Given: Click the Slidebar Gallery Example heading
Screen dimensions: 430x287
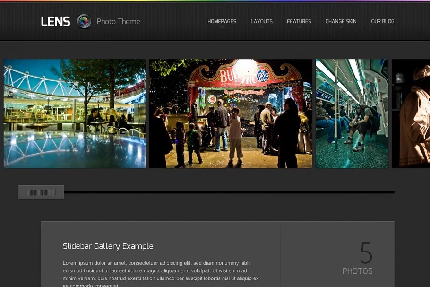Looking at the screenshot, I should pyautogui.click(x=108, y=246).
